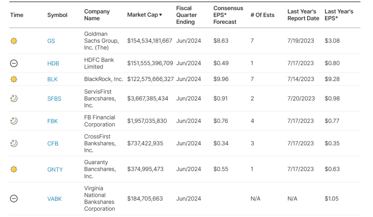The image size is (373, 217).
Task: Click the Time column header
Action: tap(17, 15)
